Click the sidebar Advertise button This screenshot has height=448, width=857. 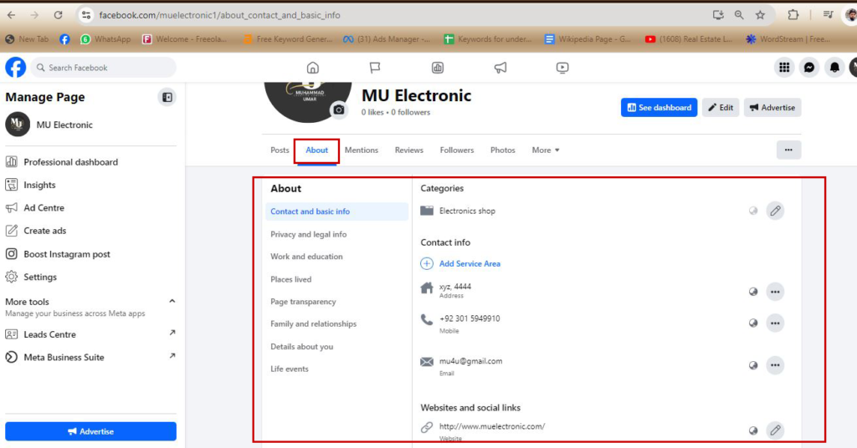[x=90, y=431]
